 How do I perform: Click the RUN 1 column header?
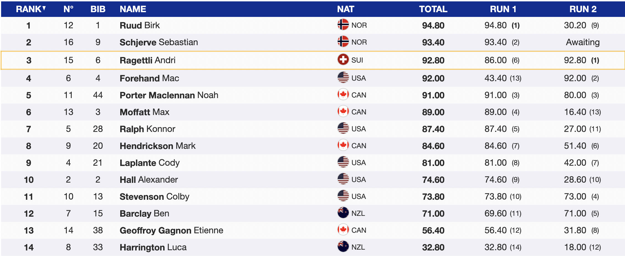click(503, 9)
